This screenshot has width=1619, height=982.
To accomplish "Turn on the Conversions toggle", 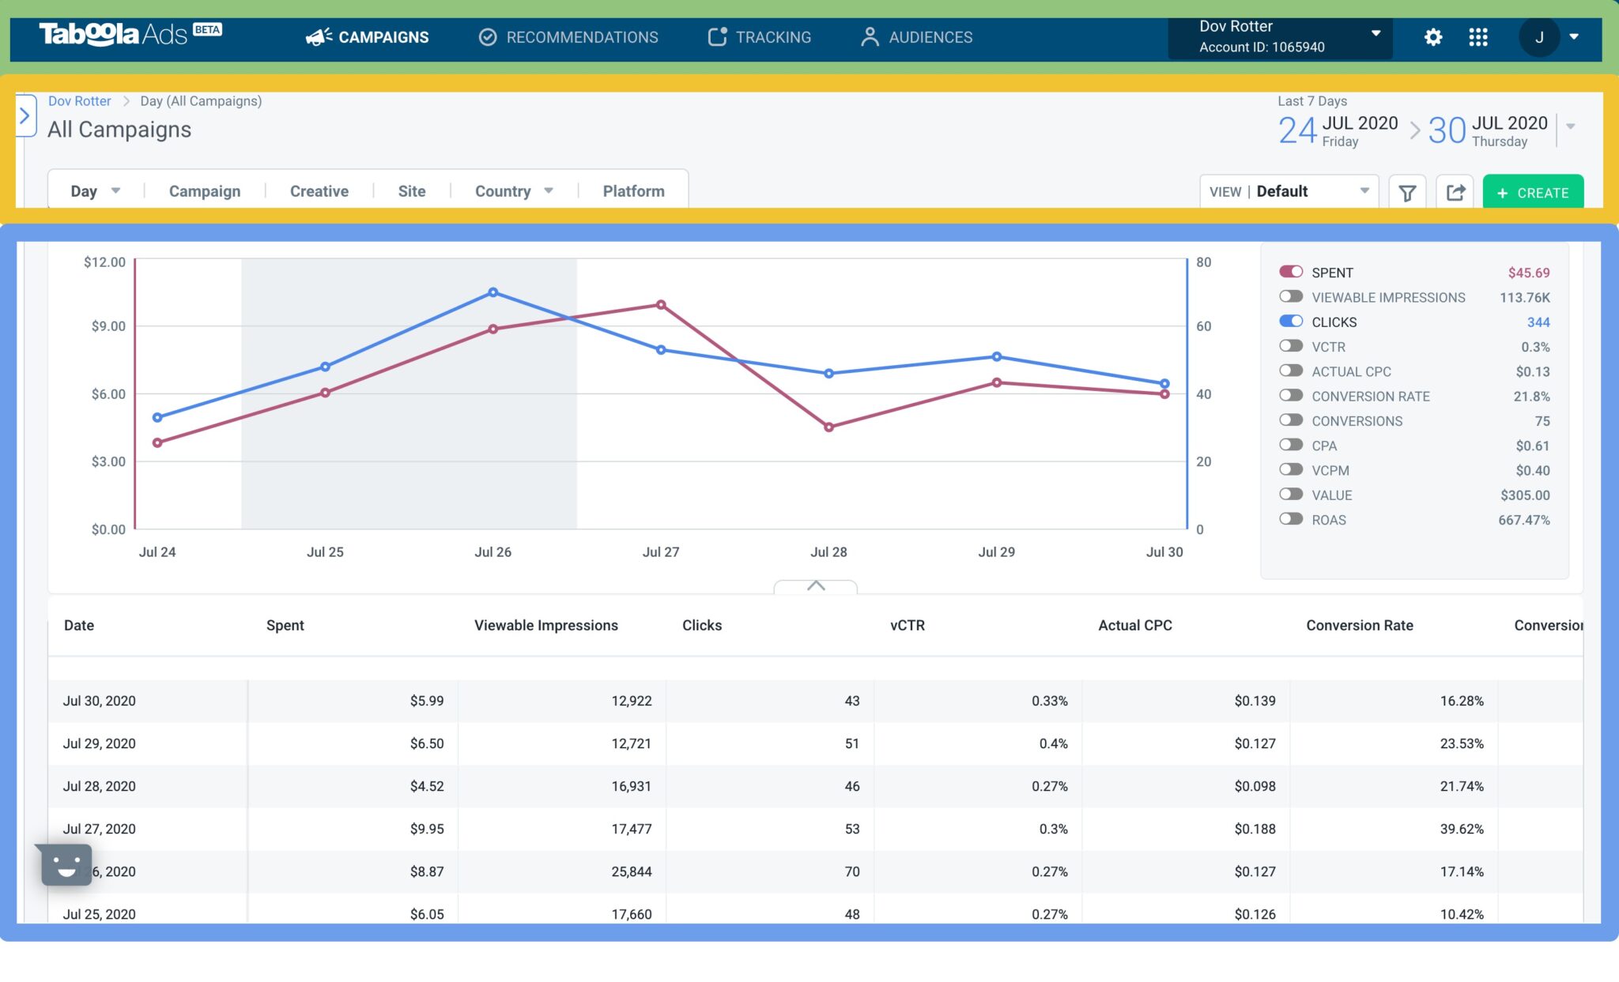I will coord(1291,420).
